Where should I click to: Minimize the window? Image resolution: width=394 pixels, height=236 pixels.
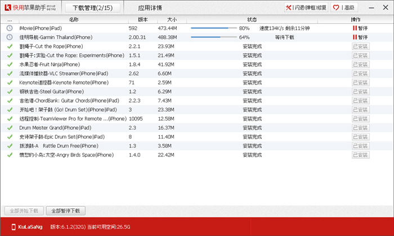point(371,8)
